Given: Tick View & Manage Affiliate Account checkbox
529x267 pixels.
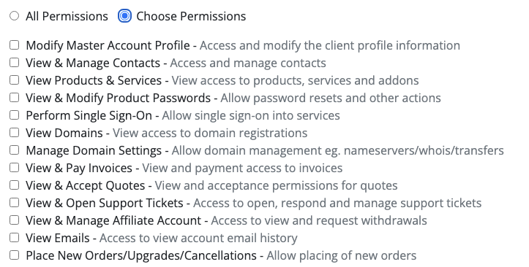Looking at the screenshot, I should tap(14, 220).
